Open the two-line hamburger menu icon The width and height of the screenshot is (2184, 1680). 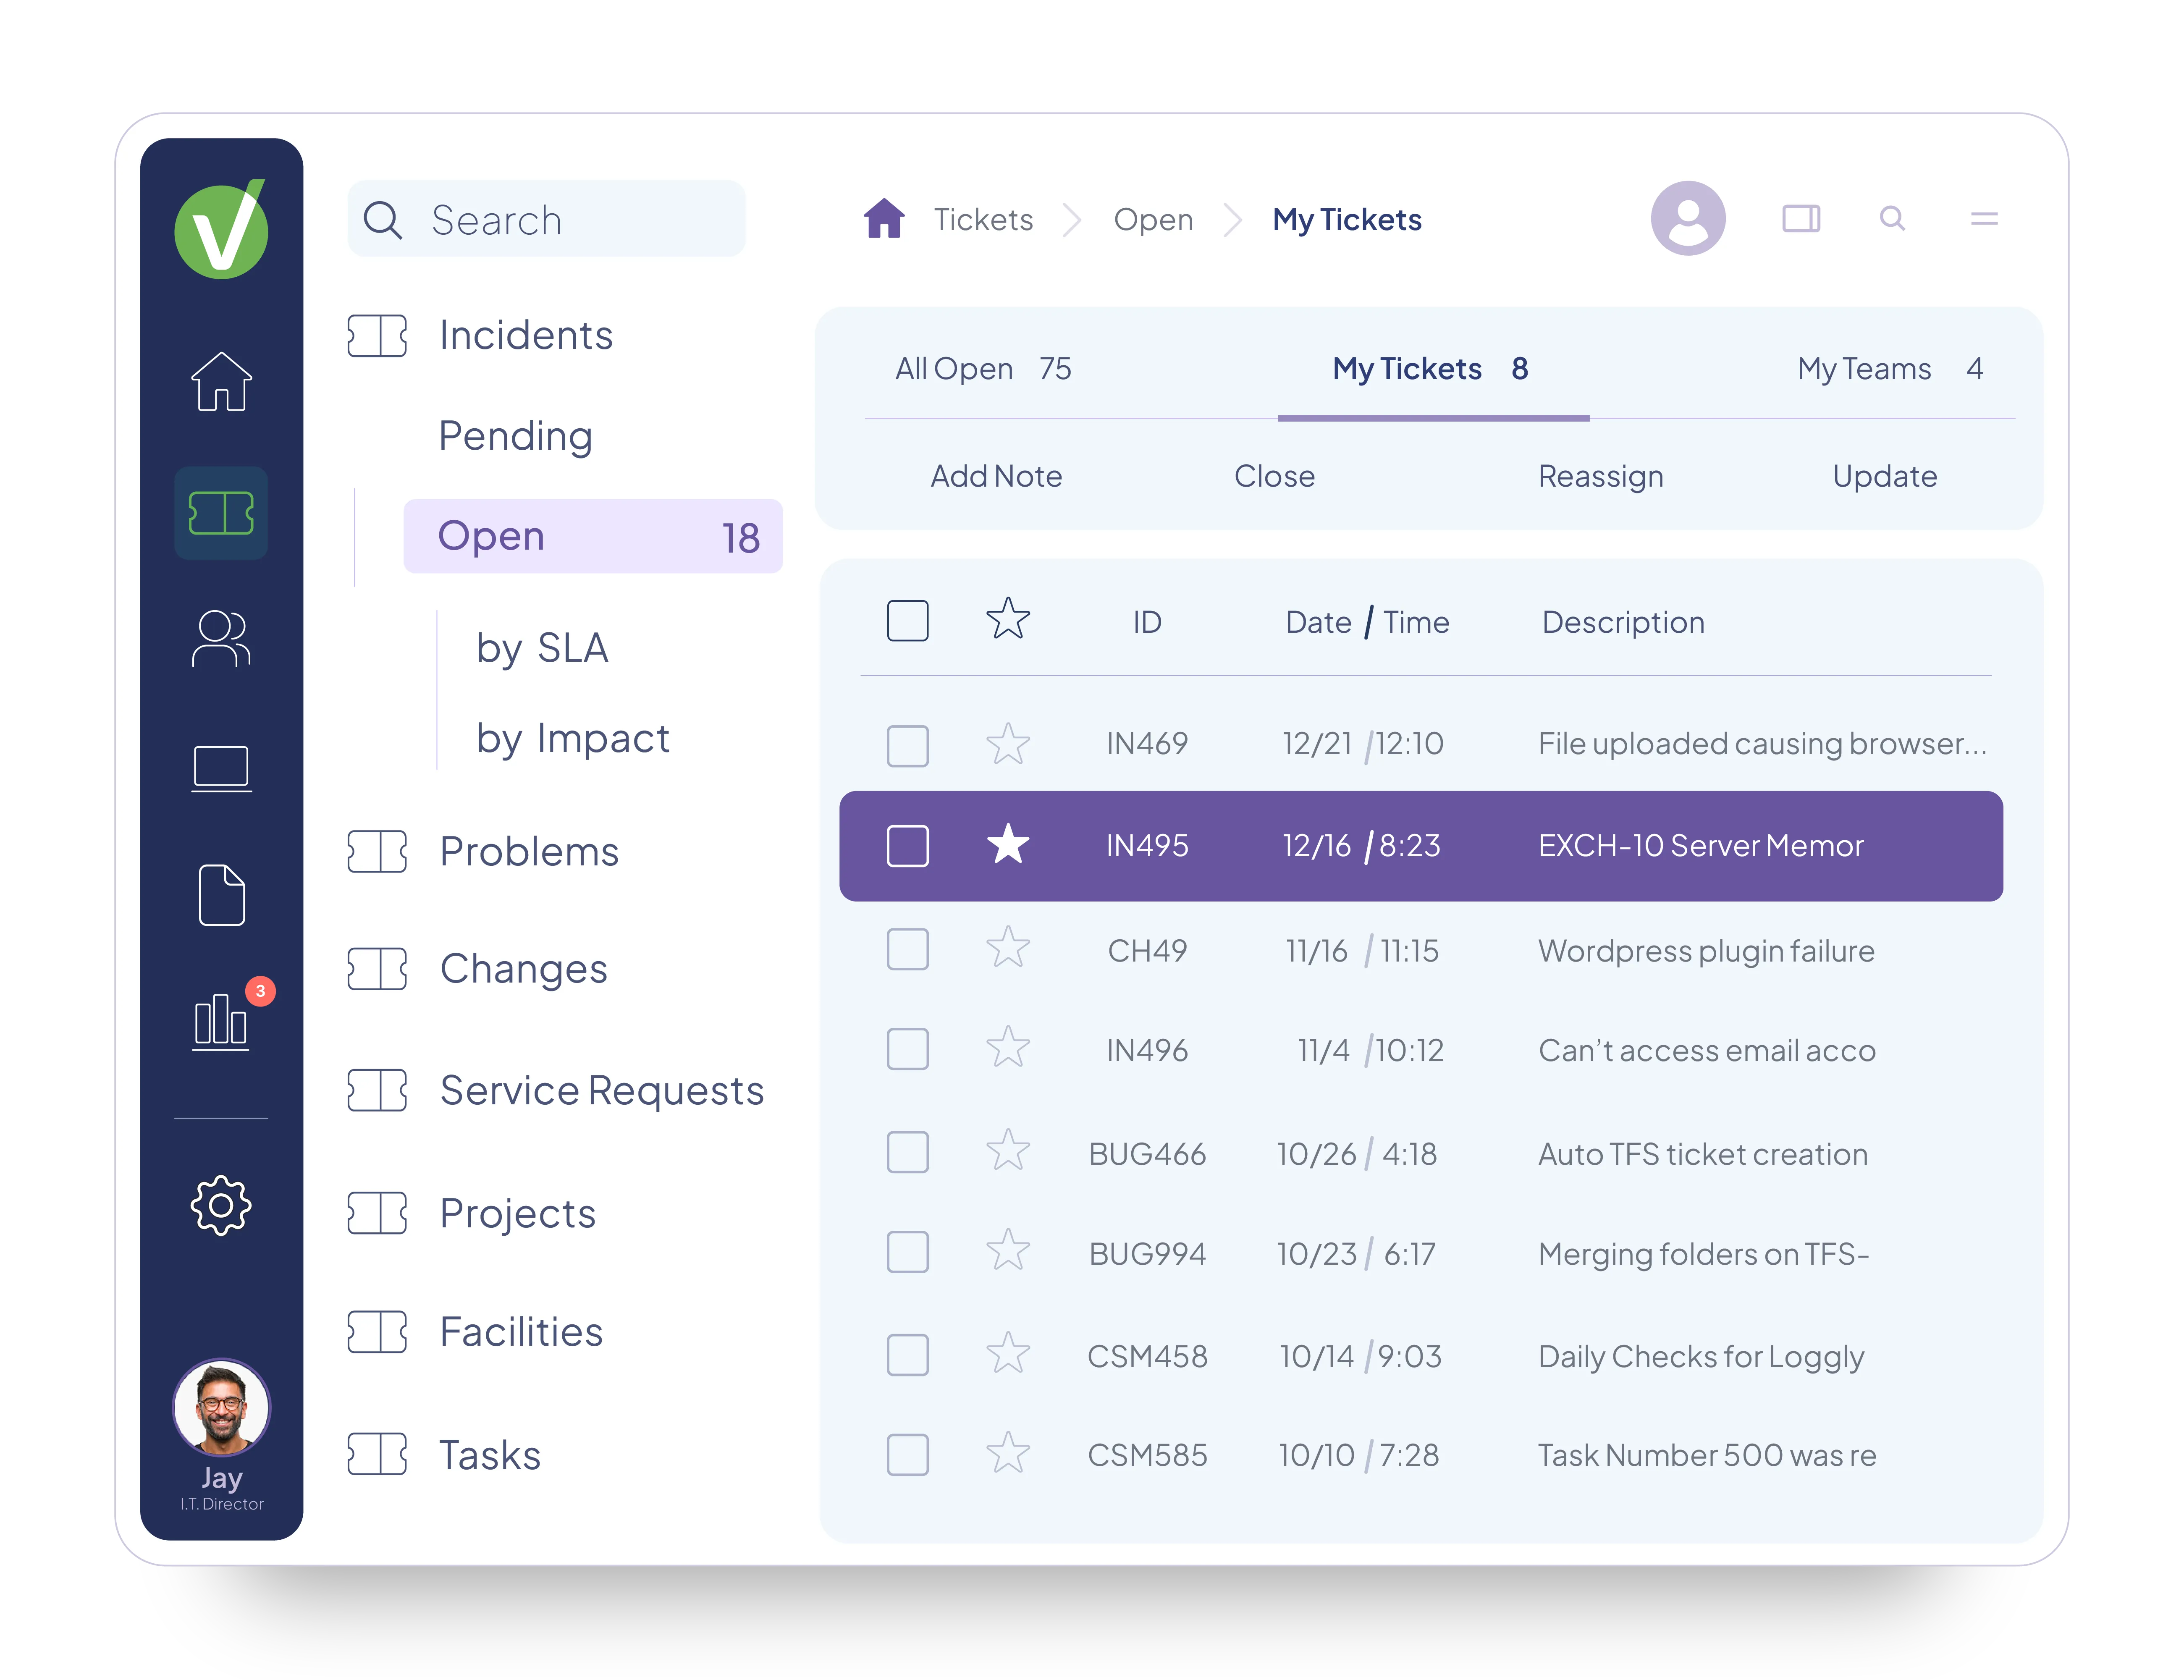1984,218
